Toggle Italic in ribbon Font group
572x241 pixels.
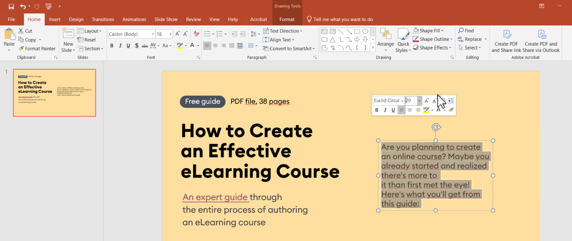[120, 46]
